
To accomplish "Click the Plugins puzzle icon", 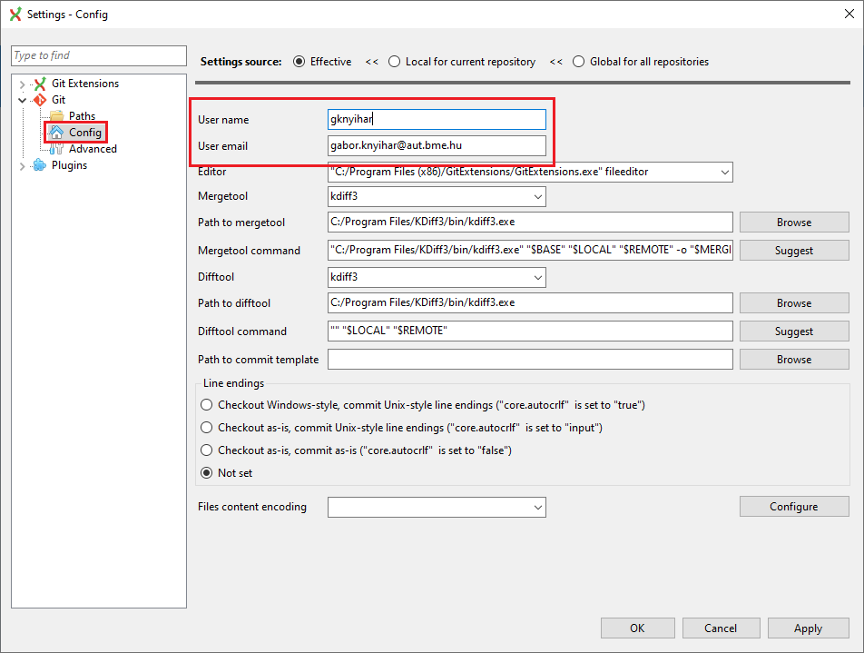I will (x=39, y=165).
